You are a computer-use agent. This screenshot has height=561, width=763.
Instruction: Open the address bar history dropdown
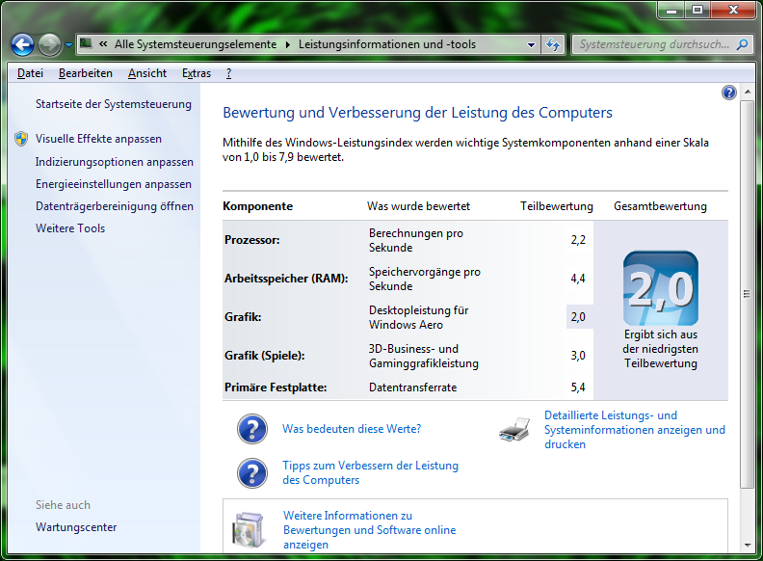[x=532, y=44]
